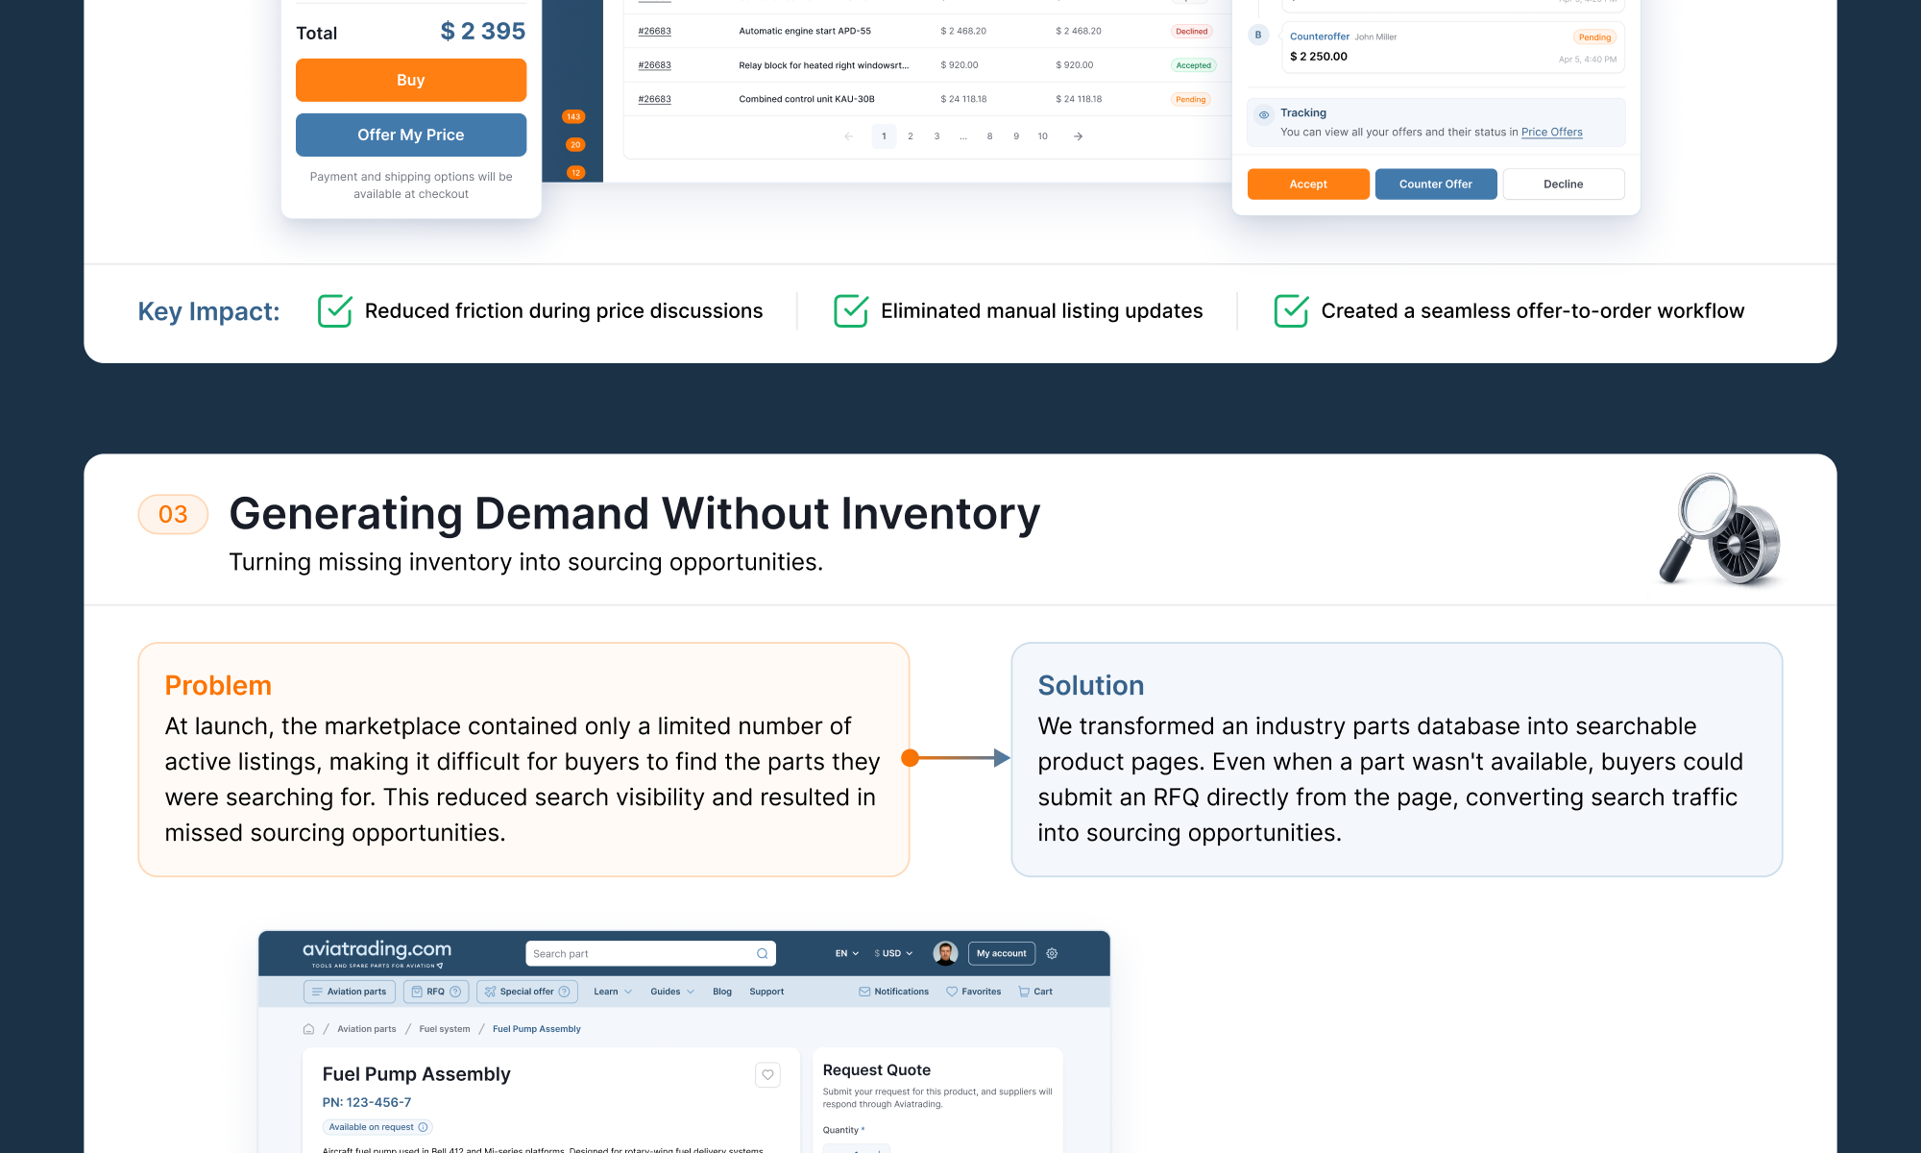The height and width of the screenshot is (1153, 1921).
Task: Select page 3 in the pagination
Action: coord(937,136)
